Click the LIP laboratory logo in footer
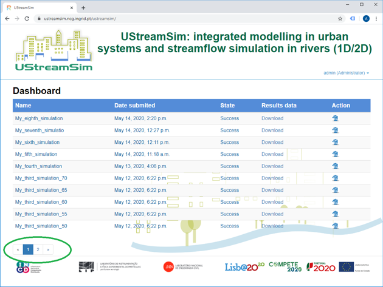 (109, 267)
